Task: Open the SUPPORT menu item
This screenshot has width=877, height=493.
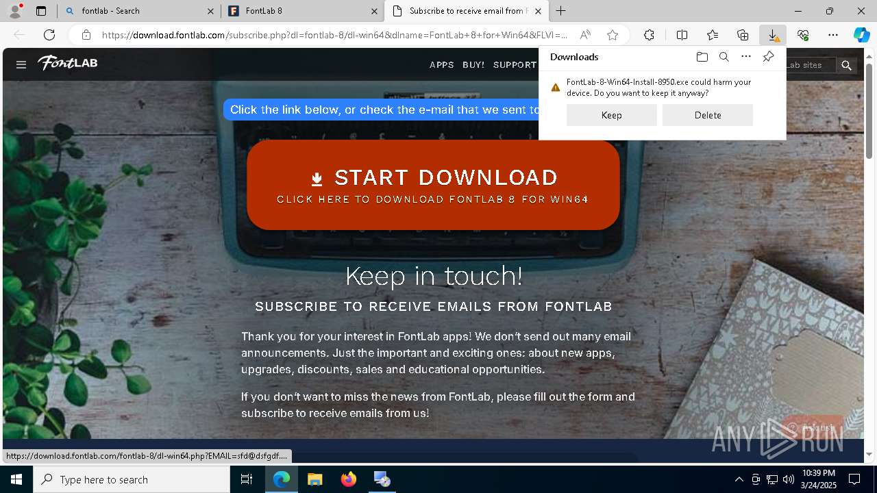Action: coord(515,65)
